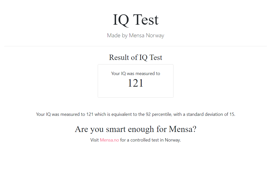The height and width of the screenshot is (173, 275).
Task: Click "Made by" in the subtitle
Action: pos(117,36)
